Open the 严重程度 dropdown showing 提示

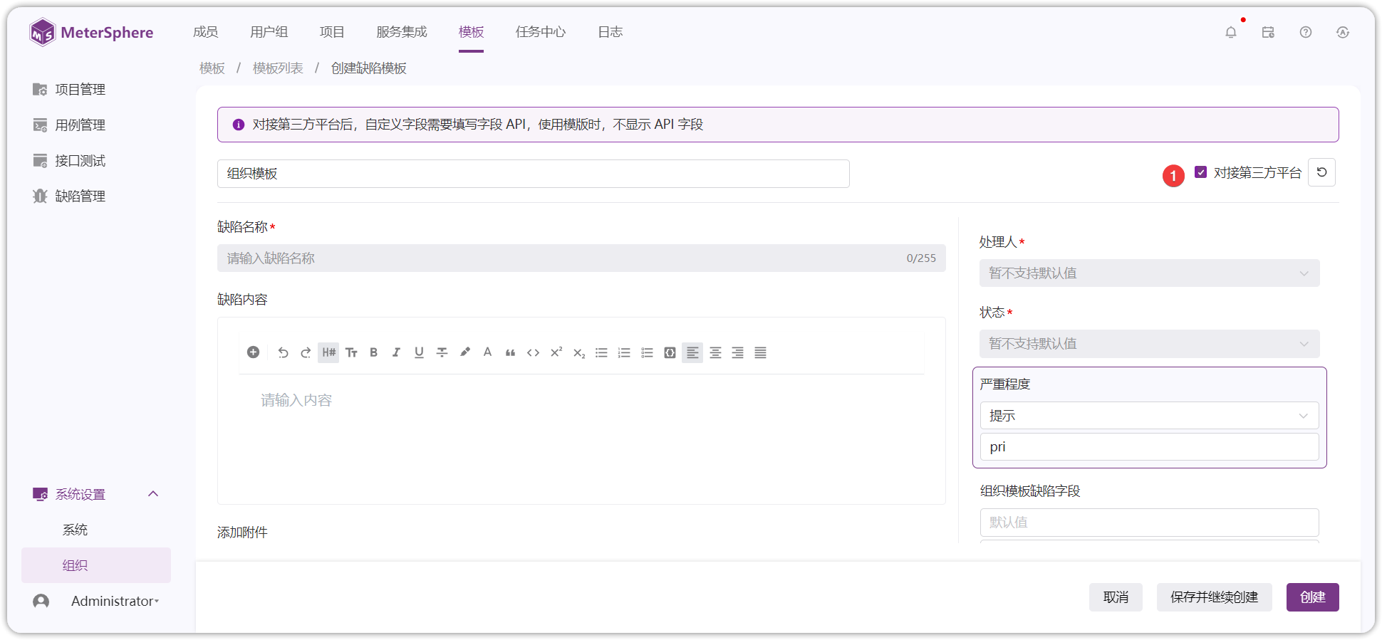(1149, 416)
